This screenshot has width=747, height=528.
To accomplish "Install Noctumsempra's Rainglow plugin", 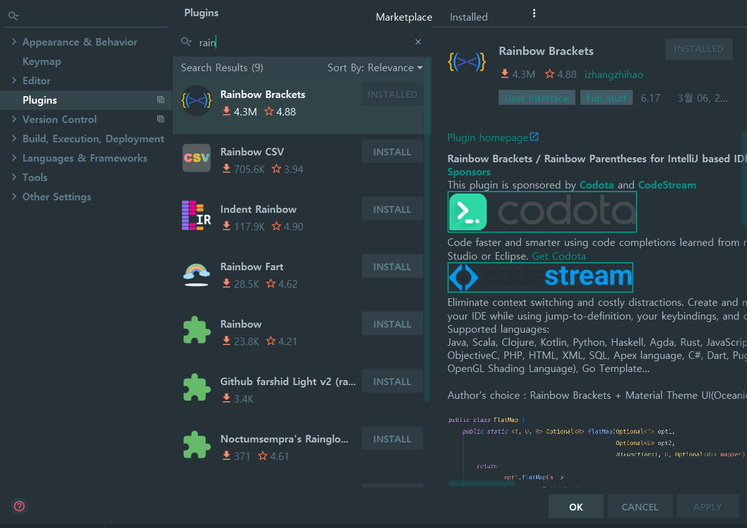I will click(x=392, y=439).
